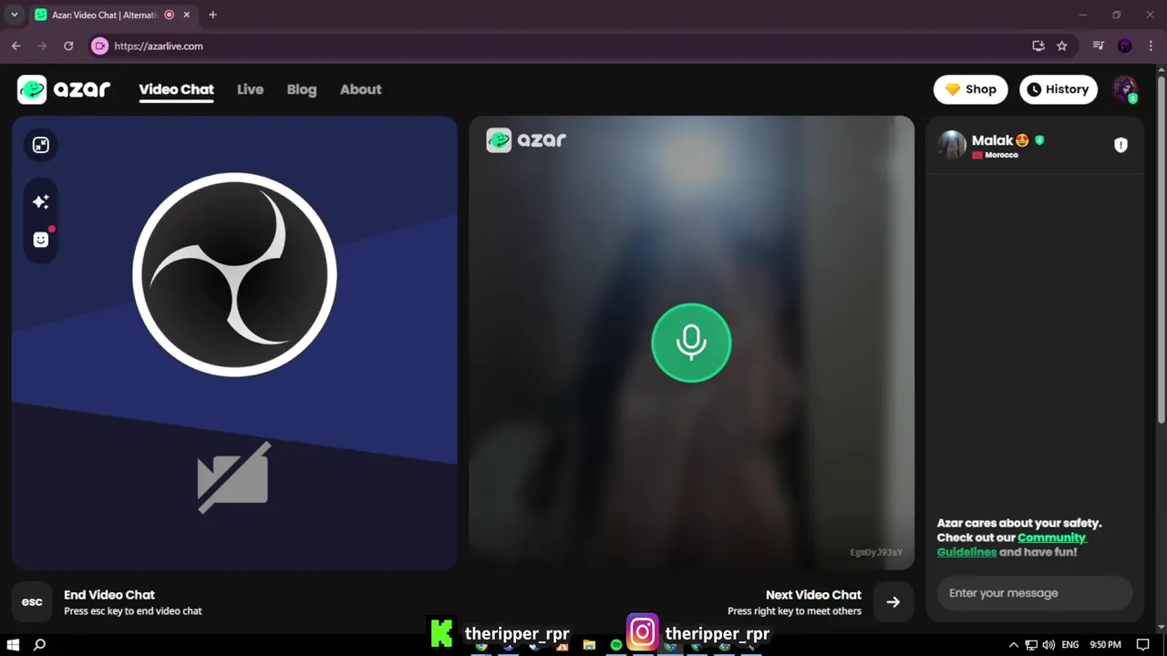The width and height of the screenshot is (1167, 656).
Task: Open the volume control in system tray
Action: click(1048, 645)
